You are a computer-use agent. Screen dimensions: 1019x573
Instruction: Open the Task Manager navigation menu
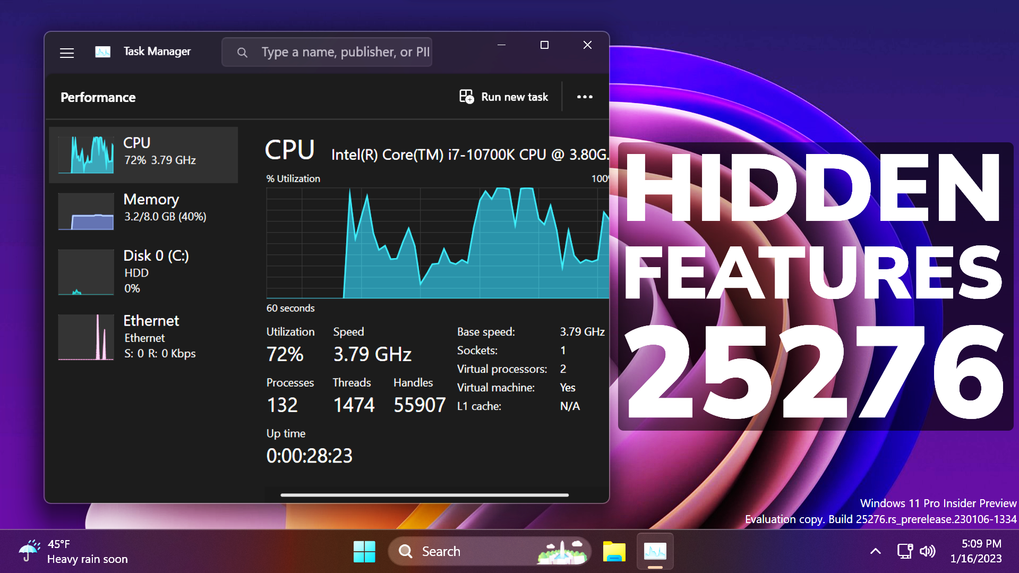click(67, 53)
